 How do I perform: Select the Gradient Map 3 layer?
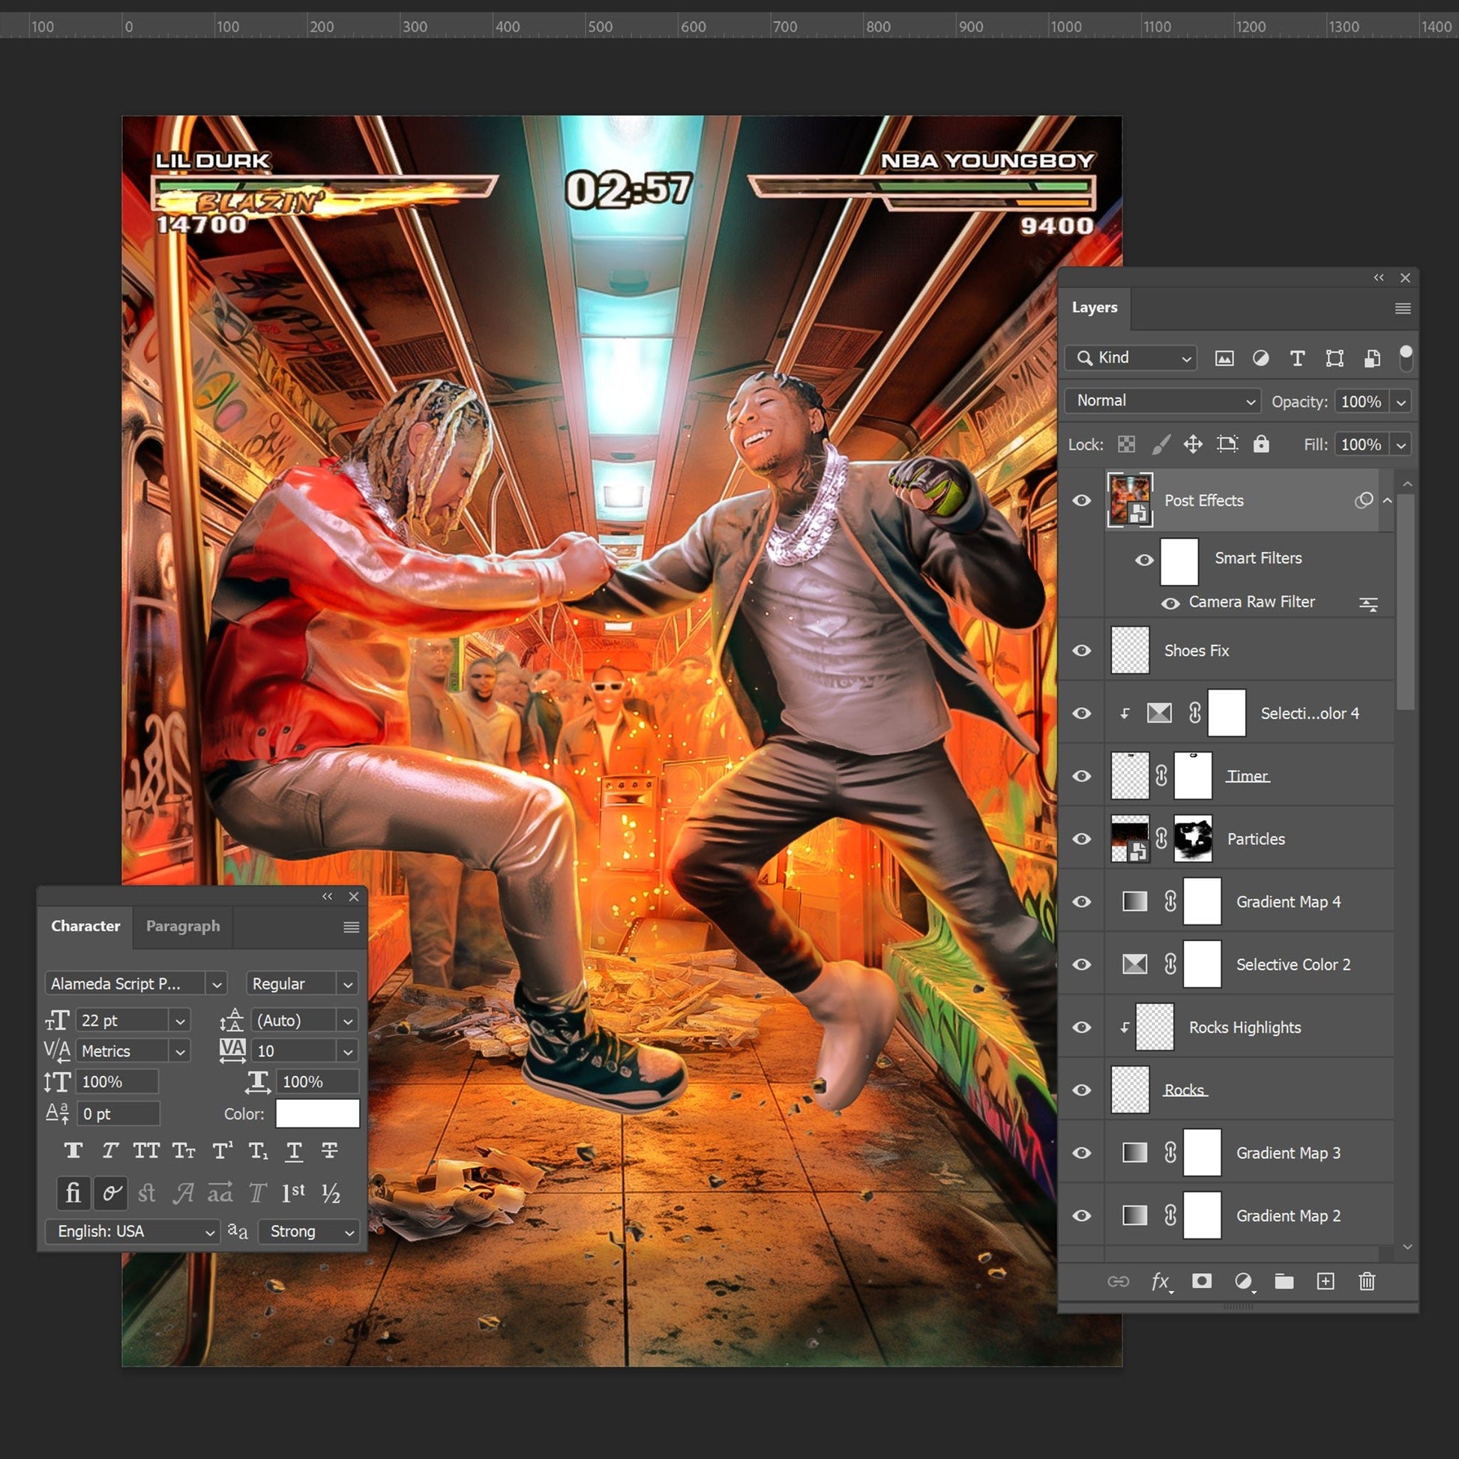coord(1248,1152)
